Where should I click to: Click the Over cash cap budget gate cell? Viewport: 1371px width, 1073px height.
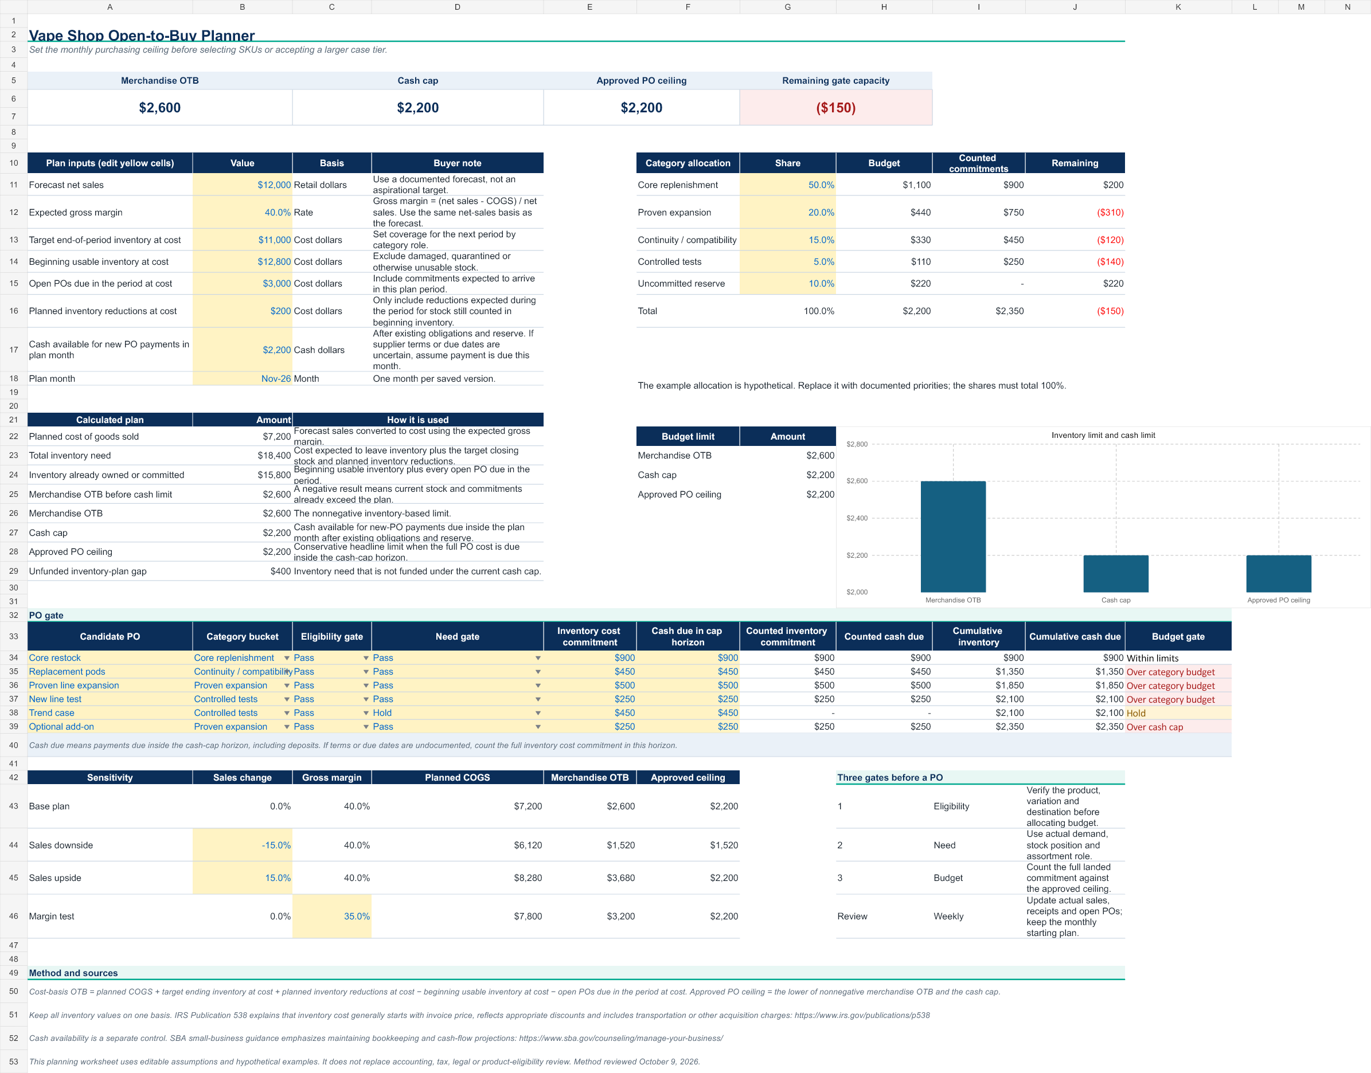pos(1177,727)
